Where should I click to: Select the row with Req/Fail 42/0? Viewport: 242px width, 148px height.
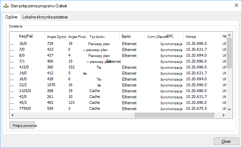pos(118,97)
